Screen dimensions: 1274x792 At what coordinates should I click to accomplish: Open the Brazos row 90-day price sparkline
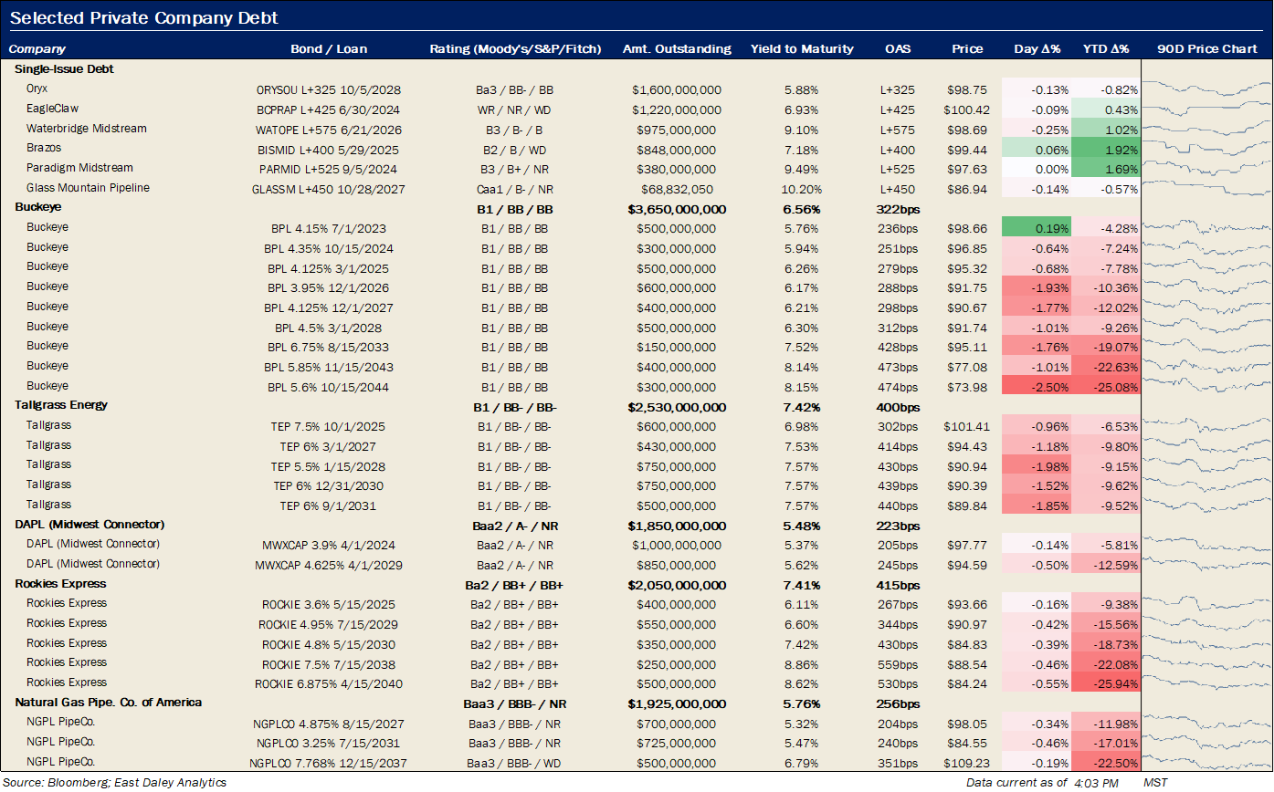pyautogui.click(x=1206, y=149)
